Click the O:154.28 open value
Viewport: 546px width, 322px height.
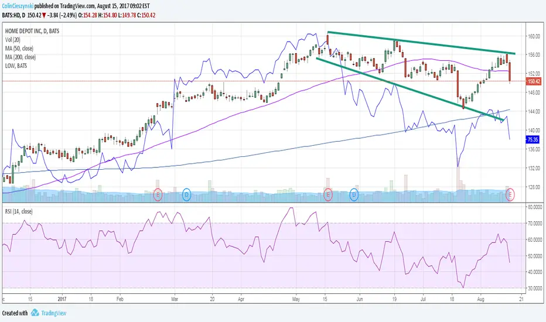click(88, 15)
